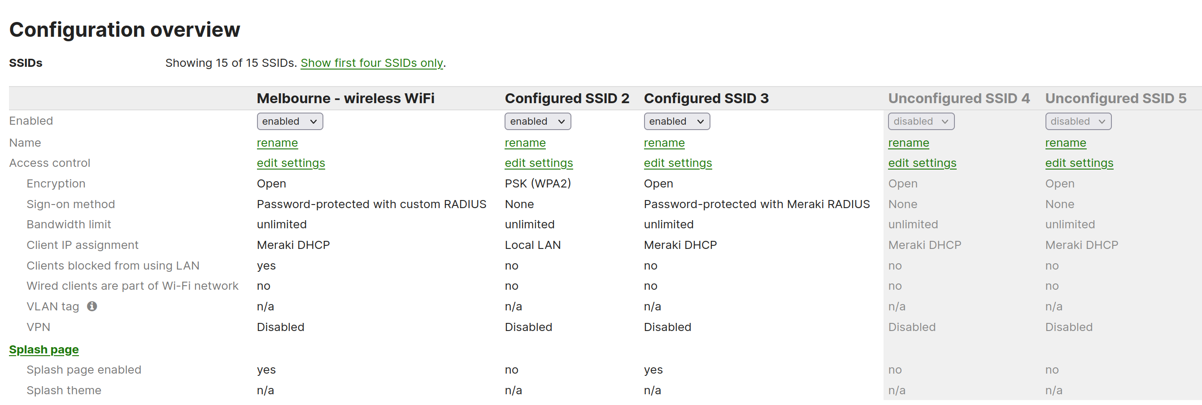Edit access control settings for Configured SSID 2

pos(539,163)
